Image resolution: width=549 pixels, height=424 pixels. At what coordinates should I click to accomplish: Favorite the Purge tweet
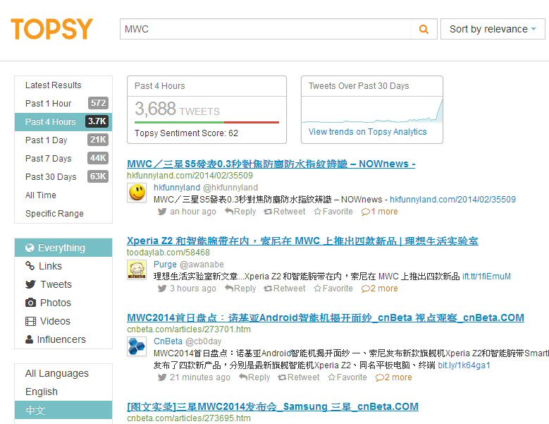coord(333,289)
